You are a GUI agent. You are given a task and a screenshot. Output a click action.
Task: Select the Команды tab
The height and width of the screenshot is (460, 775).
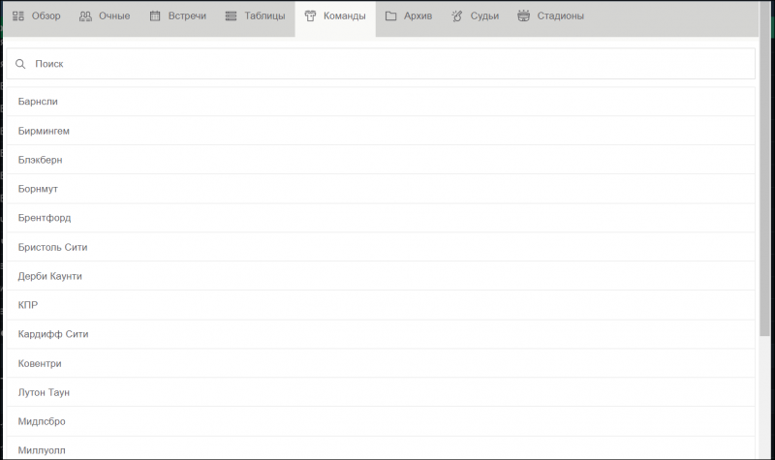335,16
